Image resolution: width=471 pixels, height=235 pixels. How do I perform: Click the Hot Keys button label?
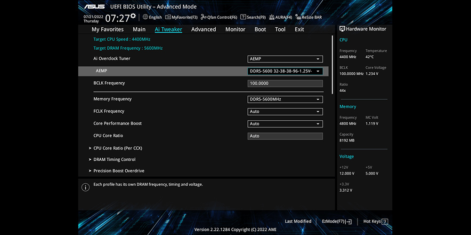(372, 221)
